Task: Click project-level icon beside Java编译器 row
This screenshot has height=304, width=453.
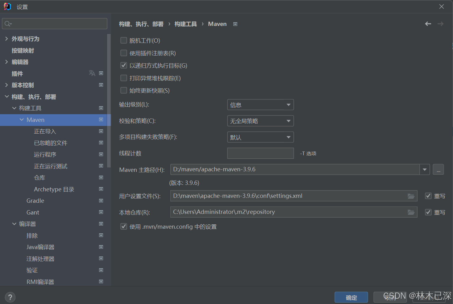Action: [x=101, y=247]
